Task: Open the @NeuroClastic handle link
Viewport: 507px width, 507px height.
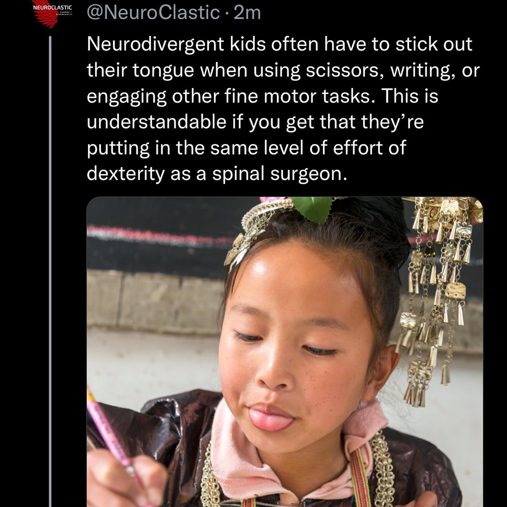Action: pos(153,13)
